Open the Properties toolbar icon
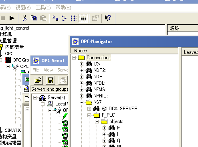This screenshot has height=147, width=198. (x=95, y=18)
